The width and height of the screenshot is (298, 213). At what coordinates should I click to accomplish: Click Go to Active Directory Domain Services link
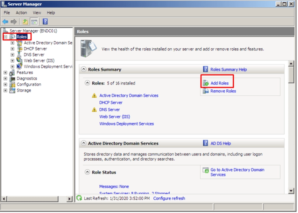click(x=237, y=172)
